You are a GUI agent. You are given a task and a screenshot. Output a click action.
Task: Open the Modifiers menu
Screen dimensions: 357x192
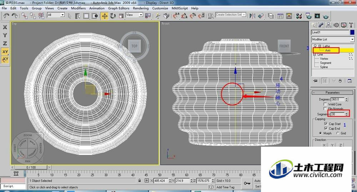click(x=78, y=8)
